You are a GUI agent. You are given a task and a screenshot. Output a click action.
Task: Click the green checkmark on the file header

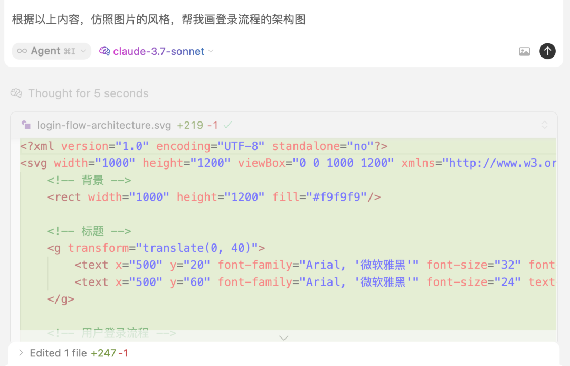click(227, 125)
